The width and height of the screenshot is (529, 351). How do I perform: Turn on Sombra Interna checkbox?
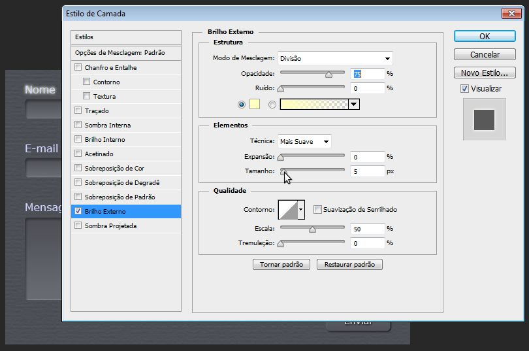pos(78,125)
